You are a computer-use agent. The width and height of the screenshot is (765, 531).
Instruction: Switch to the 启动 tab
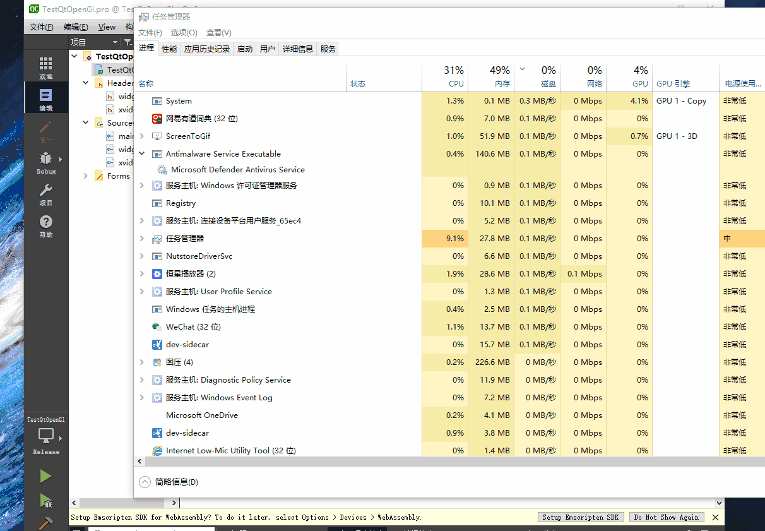[245, 49]
